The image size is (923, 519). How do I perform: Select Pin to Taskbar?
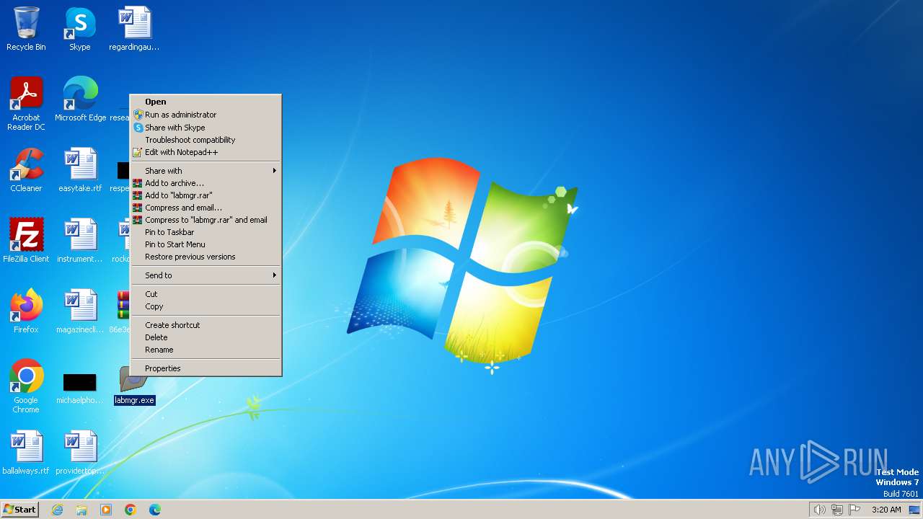(206, 232)
